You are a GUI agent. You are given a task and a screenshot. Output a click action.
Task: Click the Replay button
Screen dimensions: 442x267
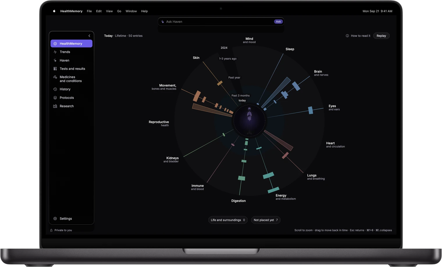point(381,36)
